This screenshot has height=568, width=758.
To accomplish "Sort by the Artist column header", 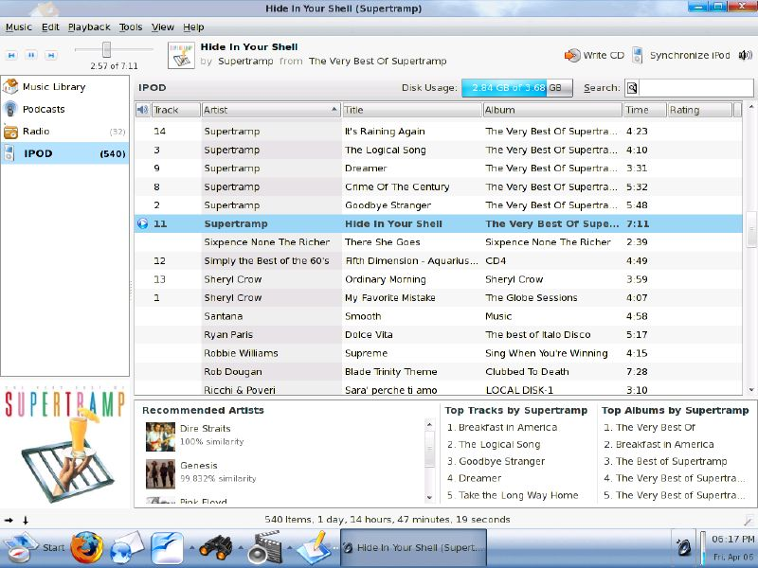I will [271, 110].
